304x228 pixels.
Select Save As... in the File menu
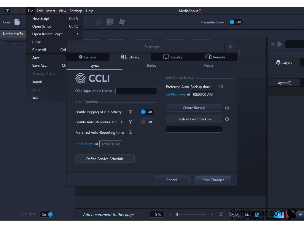click(x=47, y=66)
